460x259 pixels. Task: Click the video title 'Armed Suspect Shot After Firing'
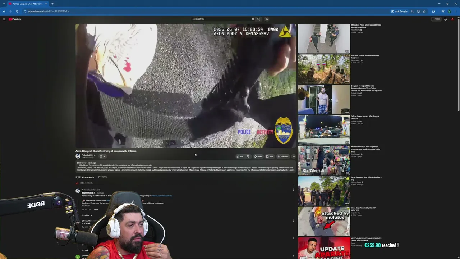106,151
